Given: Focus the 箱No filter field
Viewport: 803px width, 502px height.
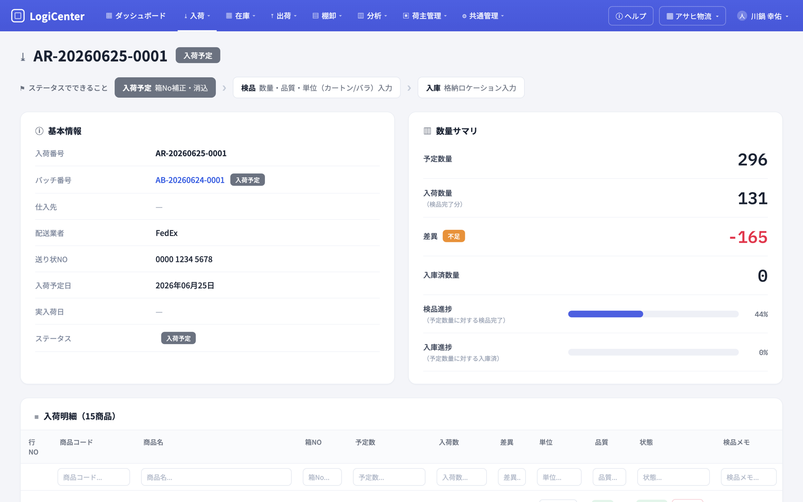Looking at the screenshot, I should (x=322, y=477).
